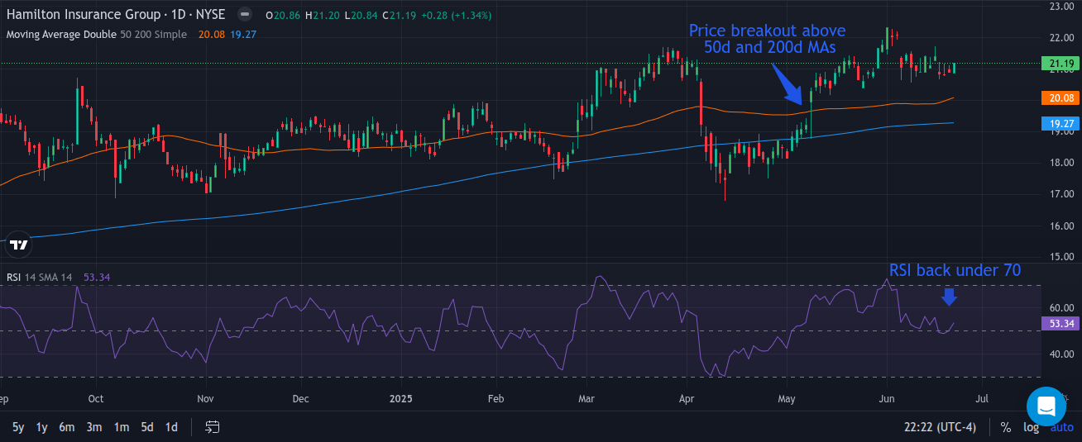Click the low price value L20.84

coord(361,15)
